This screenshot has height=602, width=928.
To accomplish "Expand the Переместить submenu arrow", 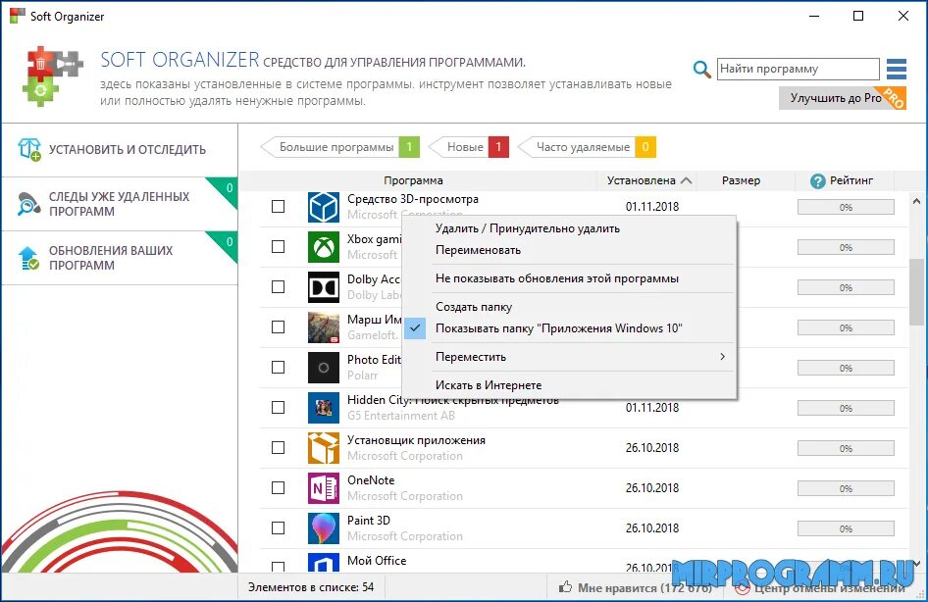I will coord(723,357).
